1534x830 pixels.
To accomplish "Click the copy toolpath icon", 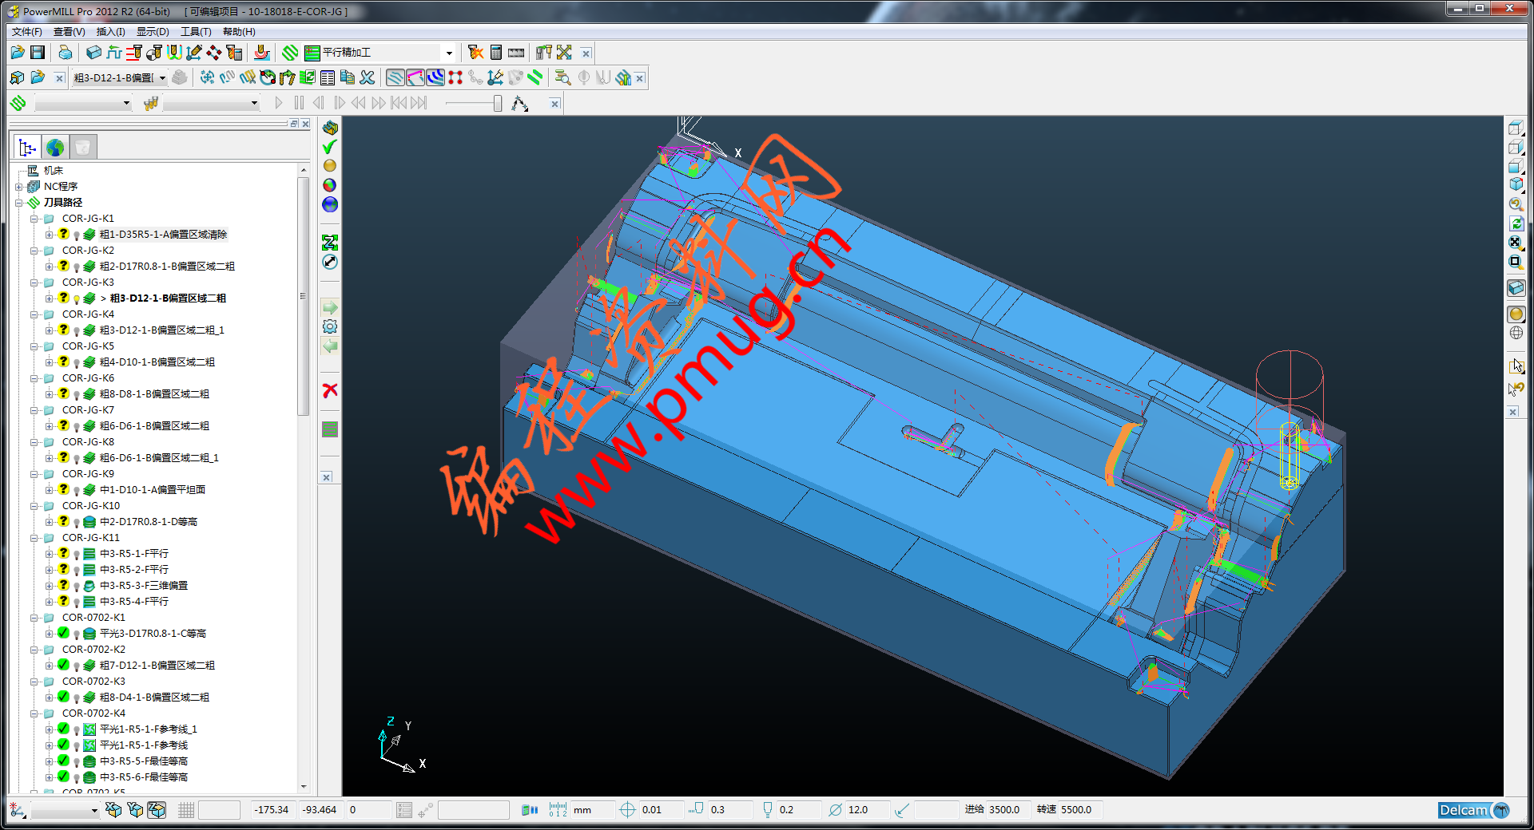I will click(x=348, y=77).
